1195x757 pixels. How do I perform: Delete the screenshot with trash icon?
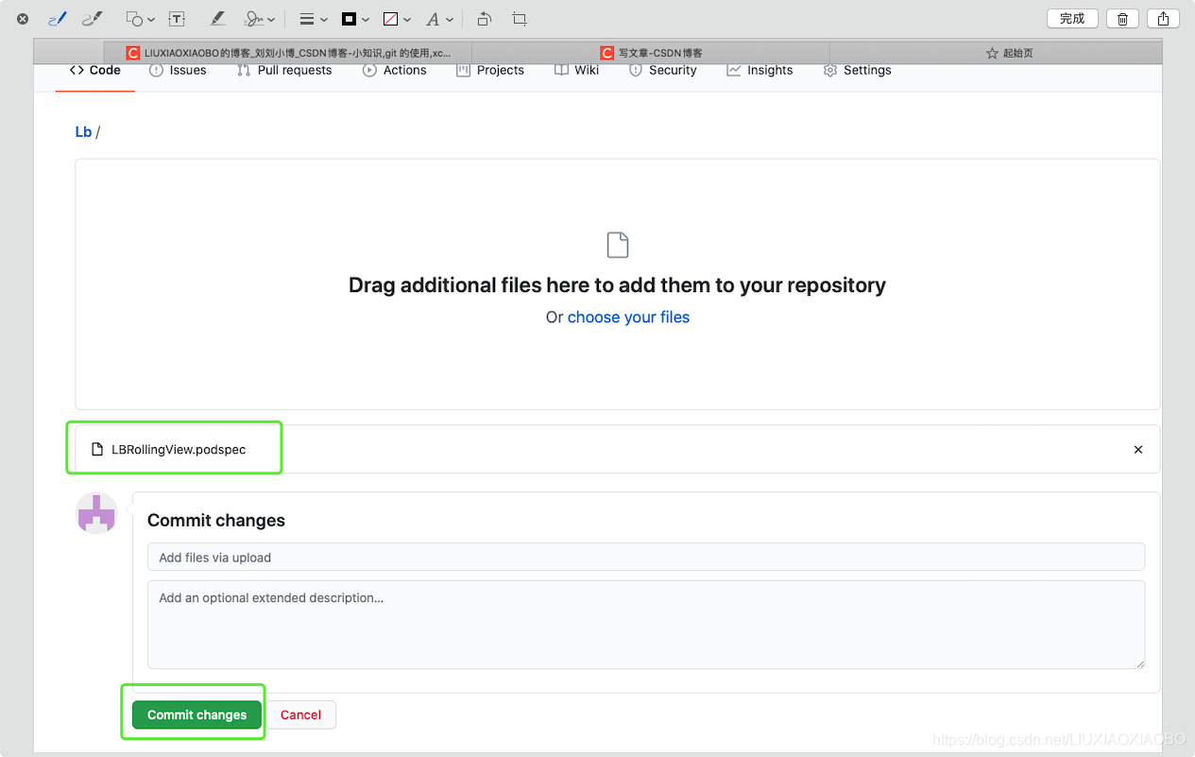1121,18
